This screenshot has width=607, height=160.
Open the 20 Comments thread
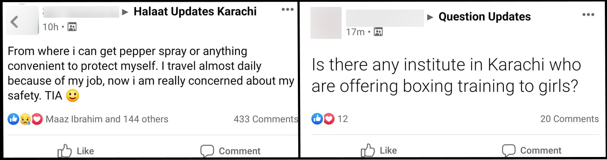click(569, 119)
